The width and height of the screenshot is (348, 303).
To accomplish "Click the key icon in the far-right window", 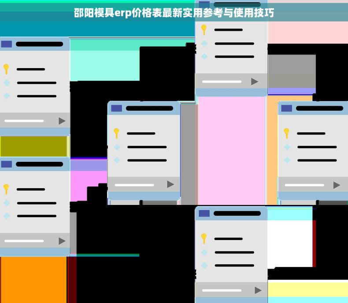I will [286, 133].
